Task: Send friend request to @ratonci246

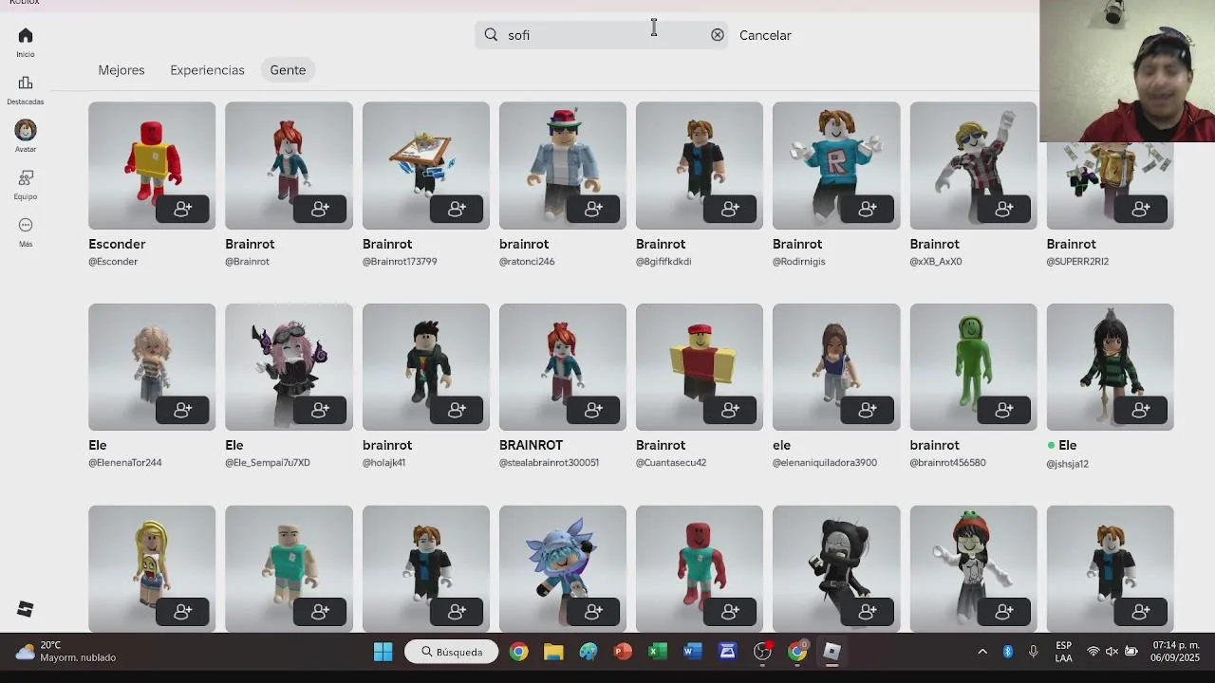Action: (593, 209)
